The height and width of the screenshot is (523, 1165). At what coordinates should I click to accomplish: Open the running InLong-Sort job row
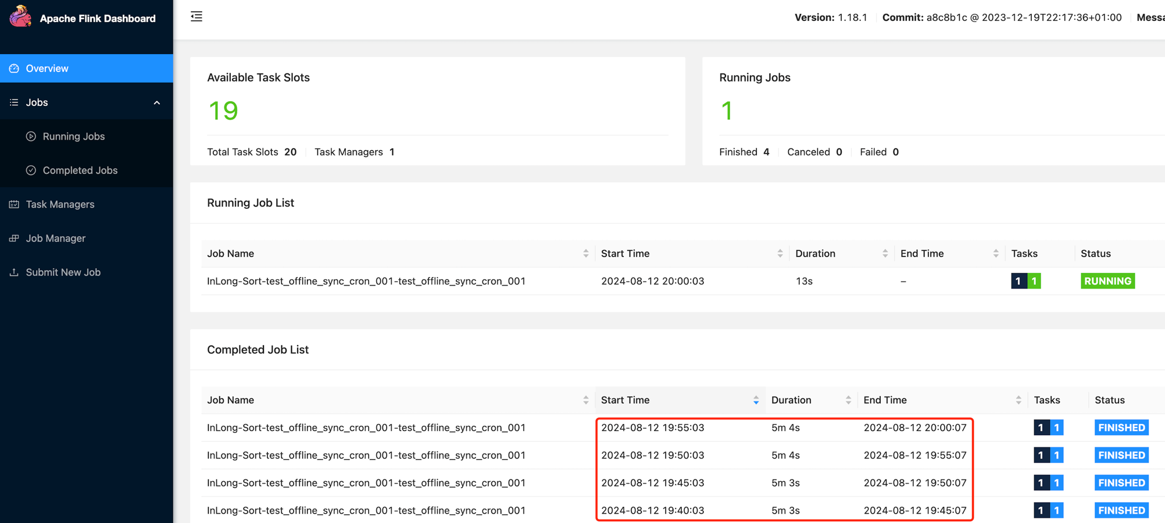point(366,281)
